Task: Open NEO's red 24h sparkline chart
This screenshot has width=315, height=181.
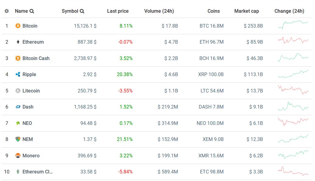Action: [x=293, y=122]
